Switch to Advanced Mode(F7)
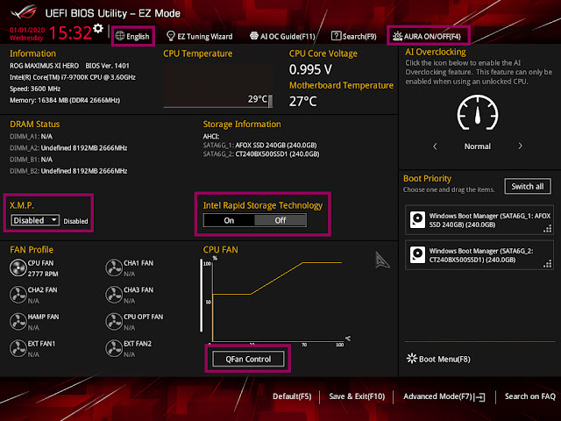 tap(444, 396)
